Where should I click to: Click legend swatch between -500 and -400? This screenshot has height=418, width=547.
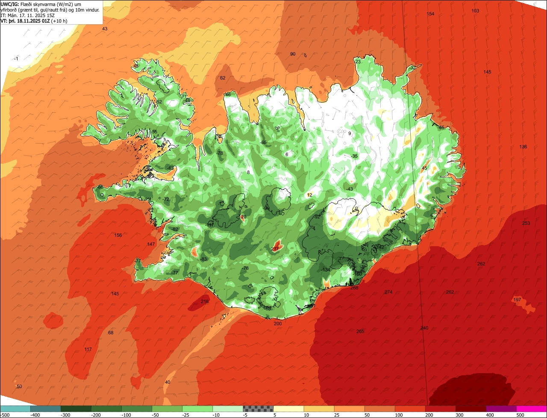(x=15, y=408)
